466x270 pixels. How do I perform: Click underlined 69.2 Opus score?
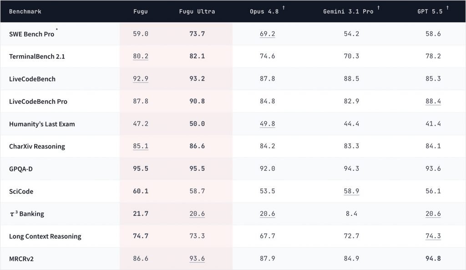pyautogui.click(x=268, y=34)
